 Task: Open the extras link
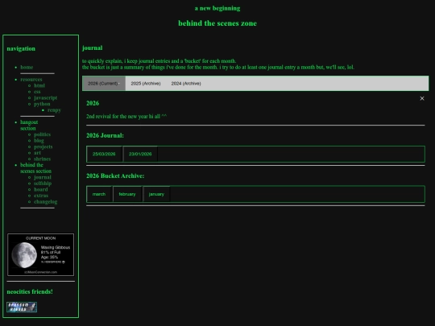pyautogui.click(x=41, y=196)
